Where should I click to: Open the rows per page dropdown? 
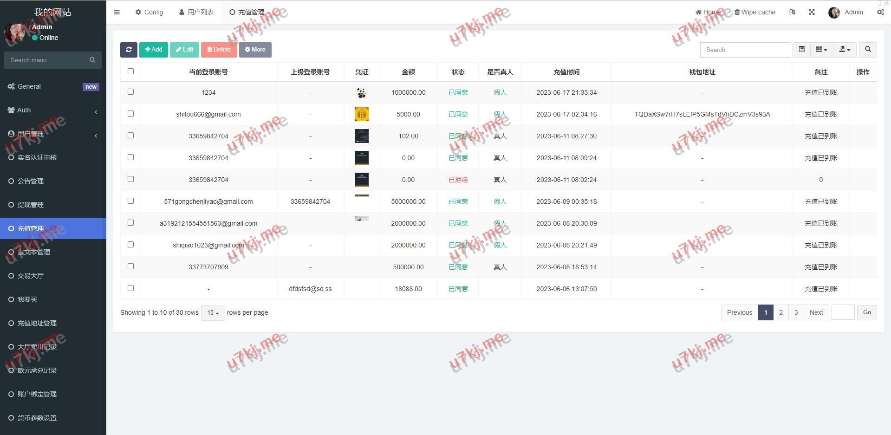tap(213, 313)
